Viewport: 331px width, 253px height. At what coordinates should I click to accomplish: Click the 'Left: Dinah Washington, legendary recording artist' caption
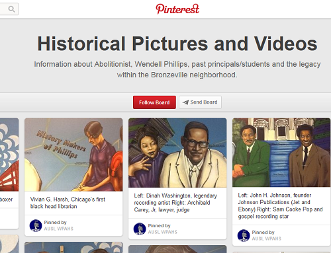point(175,203)
